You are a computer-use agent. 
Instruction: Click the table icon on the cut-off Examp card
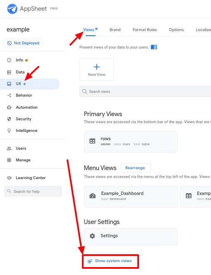tap(189, 196)
